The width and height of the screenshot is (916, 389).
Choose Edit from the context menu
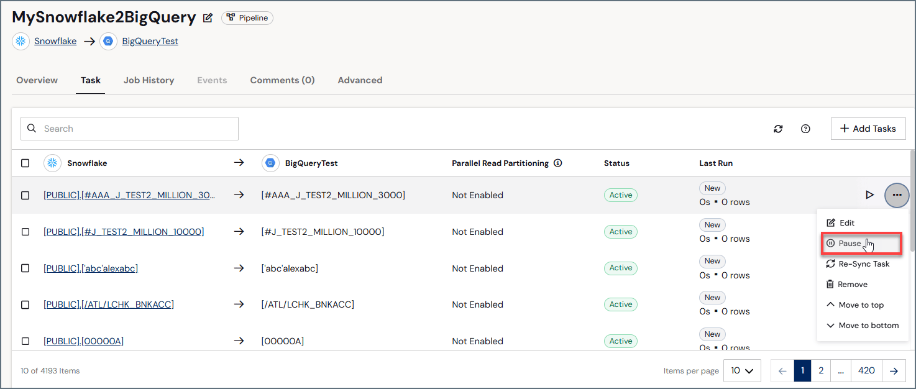point(863,222)
